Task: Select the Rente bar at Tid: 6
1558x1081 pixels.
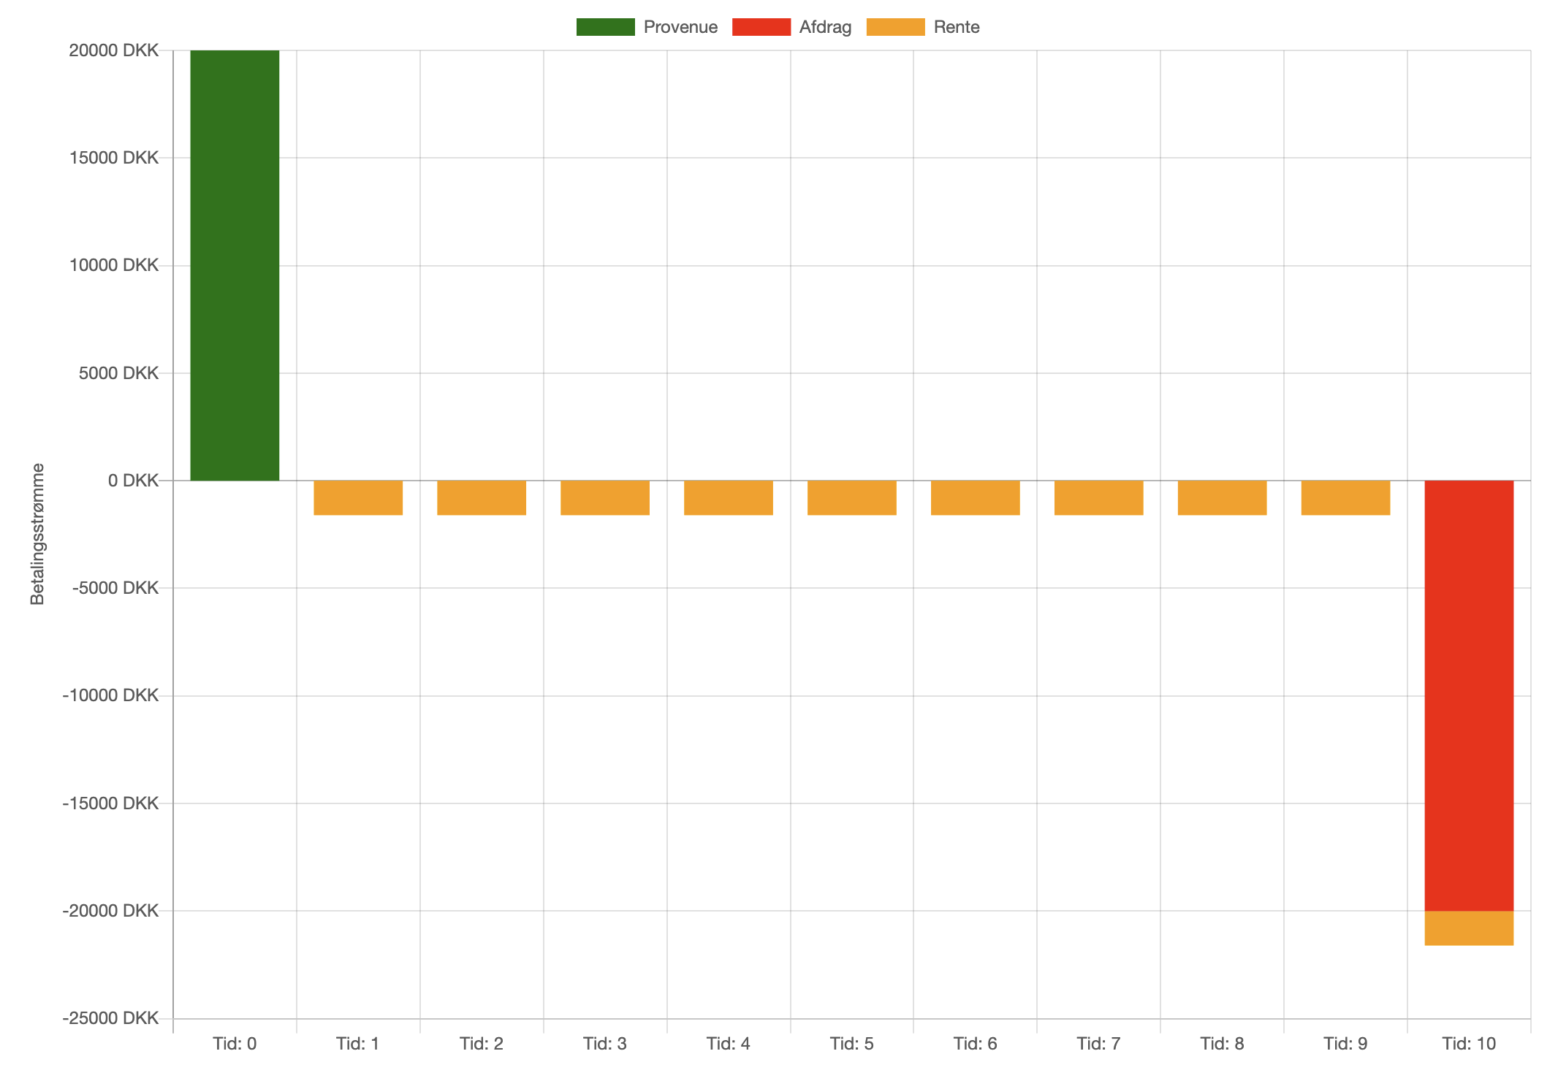Action: (976, 497)
